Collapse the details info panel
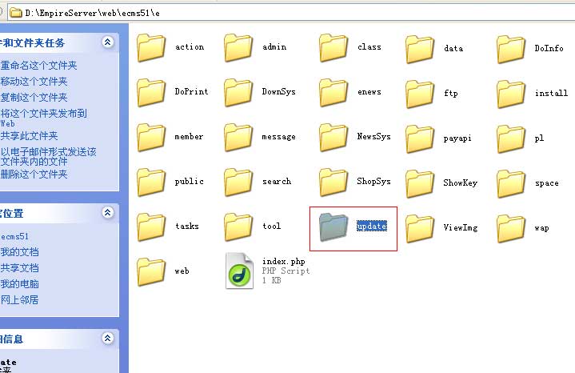The width and height of the screenshot is (575, 373). [x=108, y=339]
